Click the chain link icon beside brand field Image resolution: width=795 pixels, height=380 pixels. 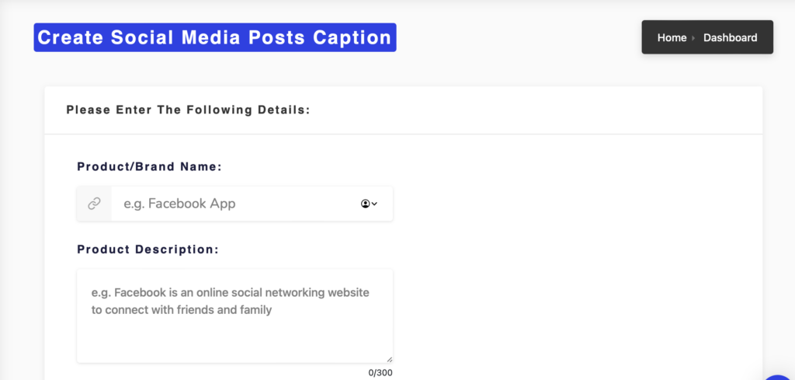(94, 204)
